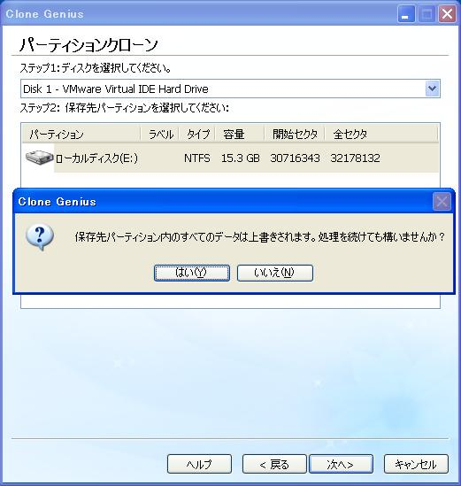This screenshot has width=461, height=486.
Task: Open help with the ヘルプ button
Action: [199, 464]
